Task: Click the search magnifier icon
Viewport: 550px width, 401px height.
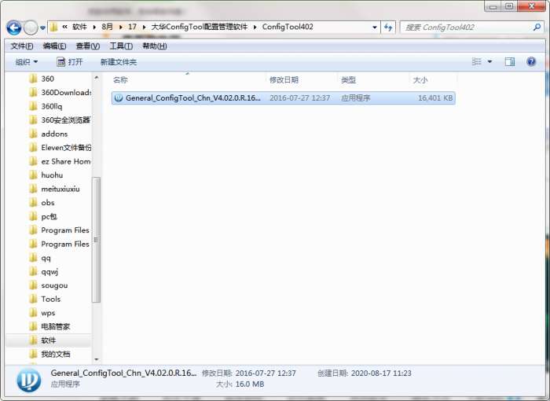Action: (x=537, y=28)
